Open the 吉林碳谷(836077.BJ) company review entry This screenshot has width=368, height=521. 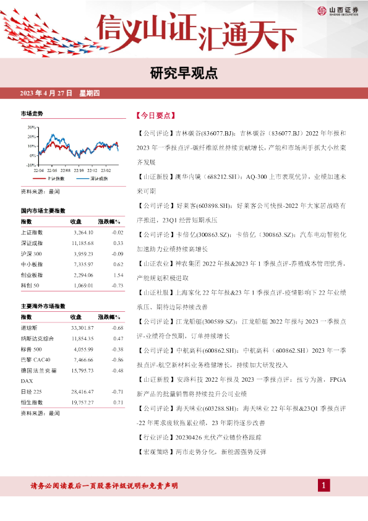point(241,147)
